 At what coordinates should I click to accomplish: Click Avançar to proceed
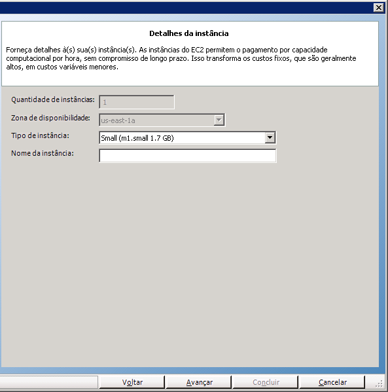[199, 382]
